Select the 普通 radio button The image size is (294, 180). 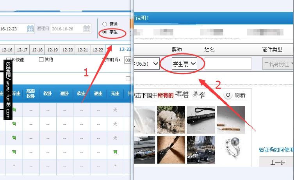(x=104, y=24)
